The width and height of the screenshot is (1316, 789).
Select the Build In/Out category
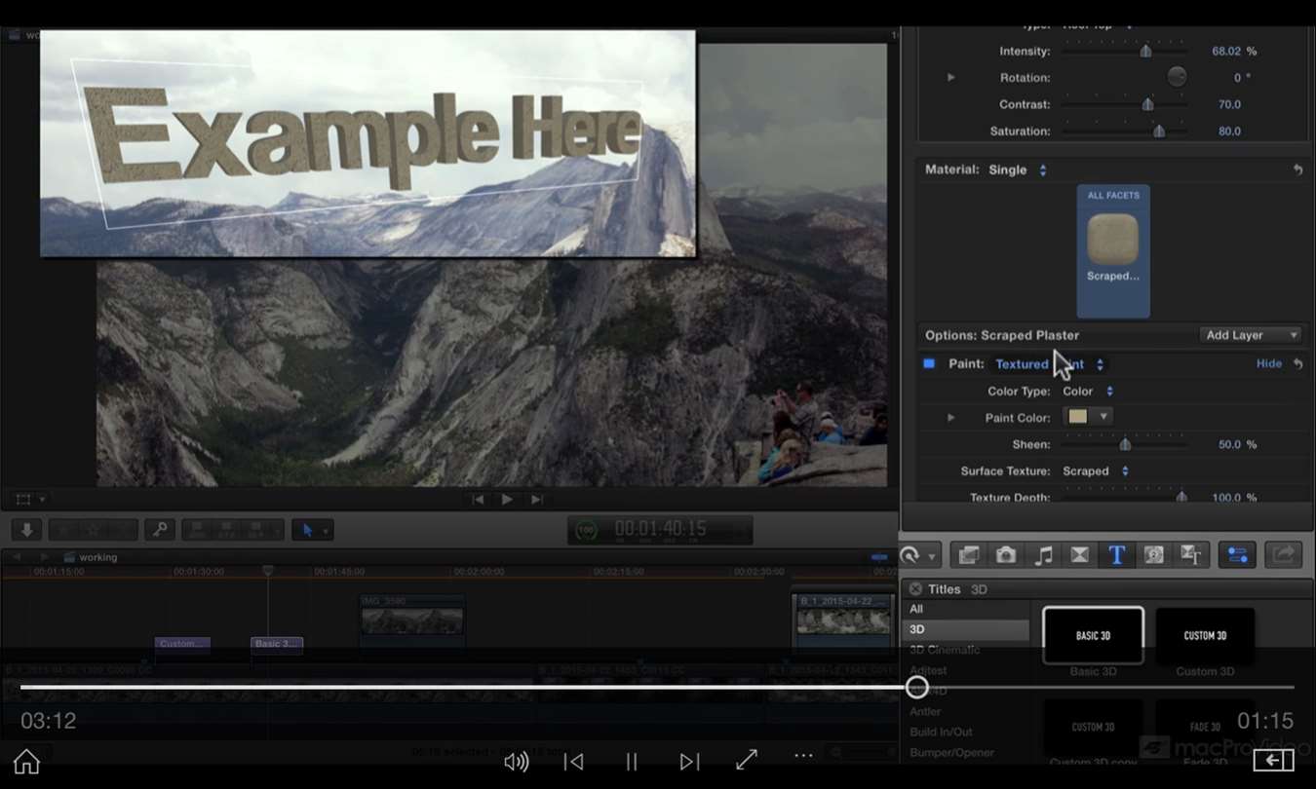(941, 732)
